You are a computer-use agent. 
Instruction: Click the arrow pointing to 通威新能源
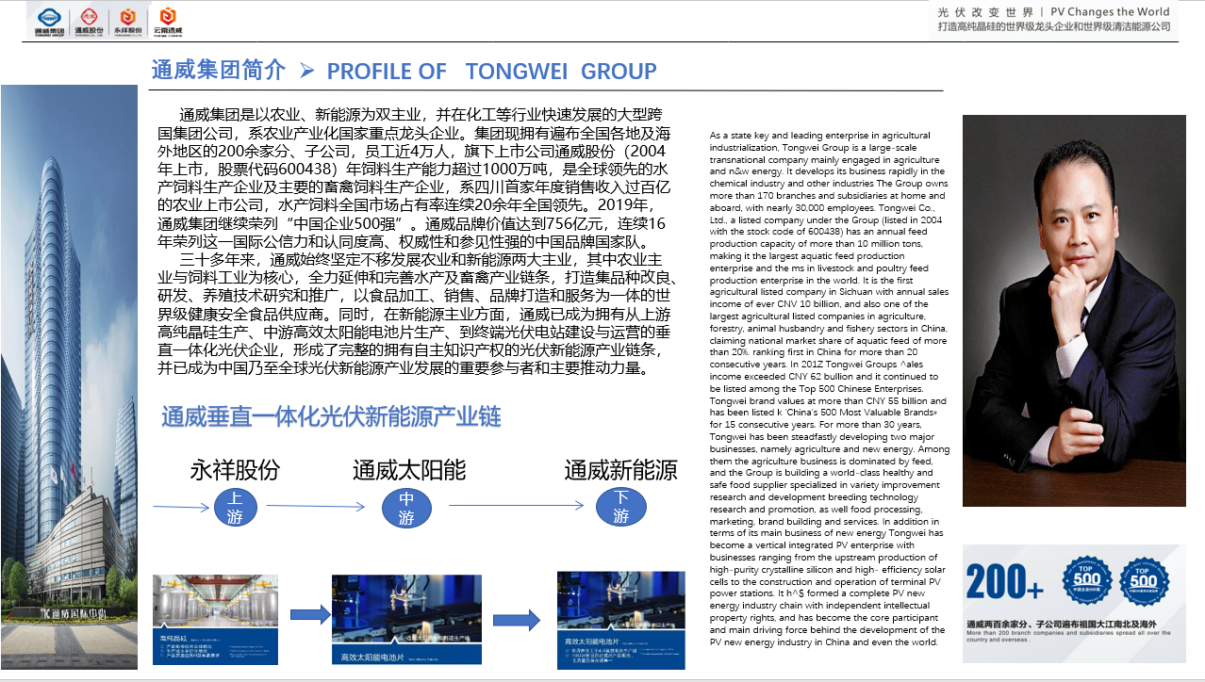point(514,506)
